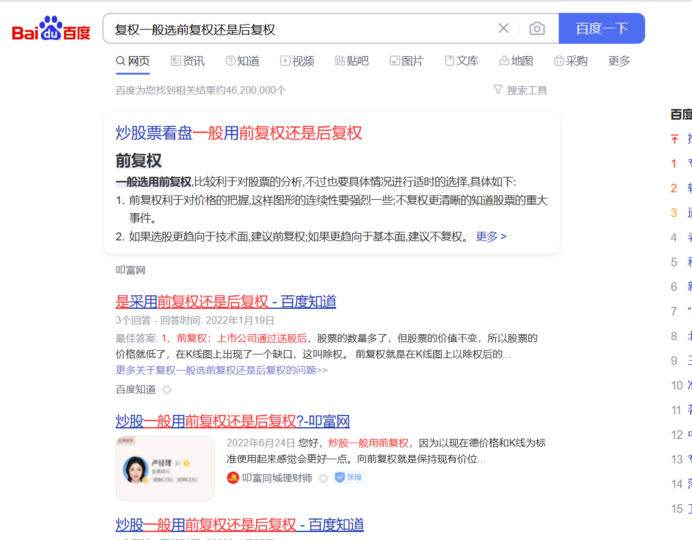
Task: Switch to the 图片 tab
Action: pos(406,61)
